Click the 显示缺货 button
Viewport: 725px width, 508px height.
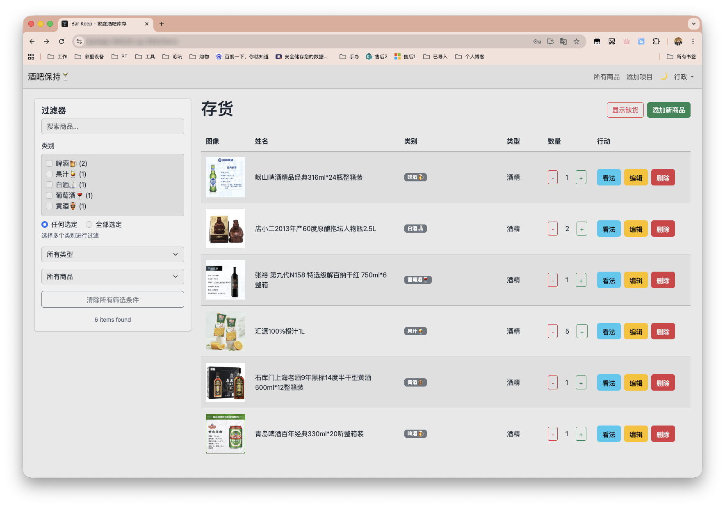pyautogui.click(x=625, y=110)
